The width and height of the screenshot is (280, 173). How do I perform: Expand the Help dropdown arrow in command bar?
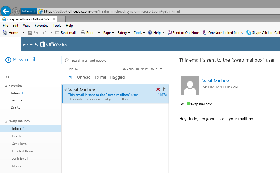(x=164, y=33)
